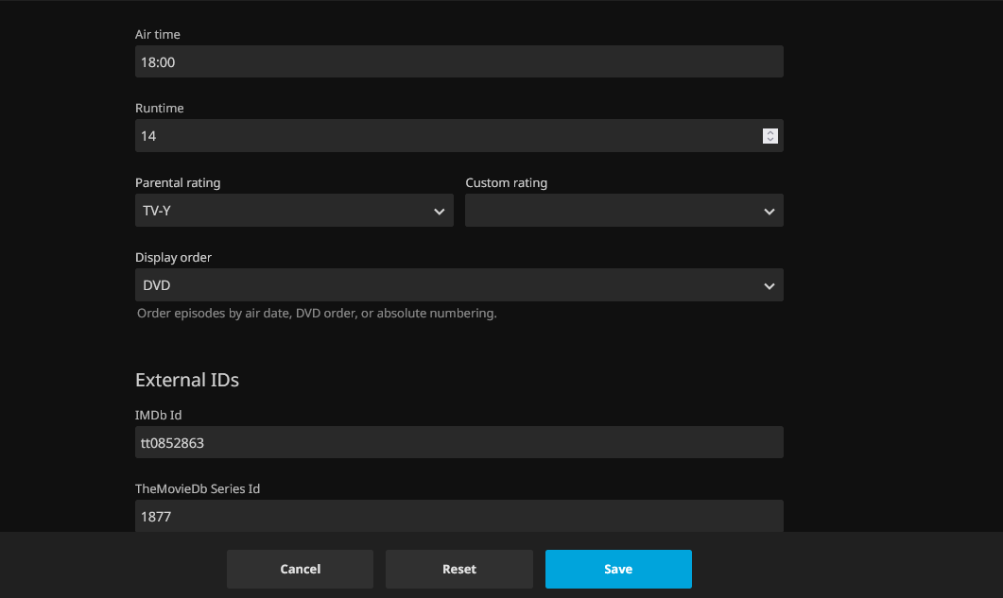Click the External IDs section heading
Viewport: 1003px width, 598px height.
point(187,380)
